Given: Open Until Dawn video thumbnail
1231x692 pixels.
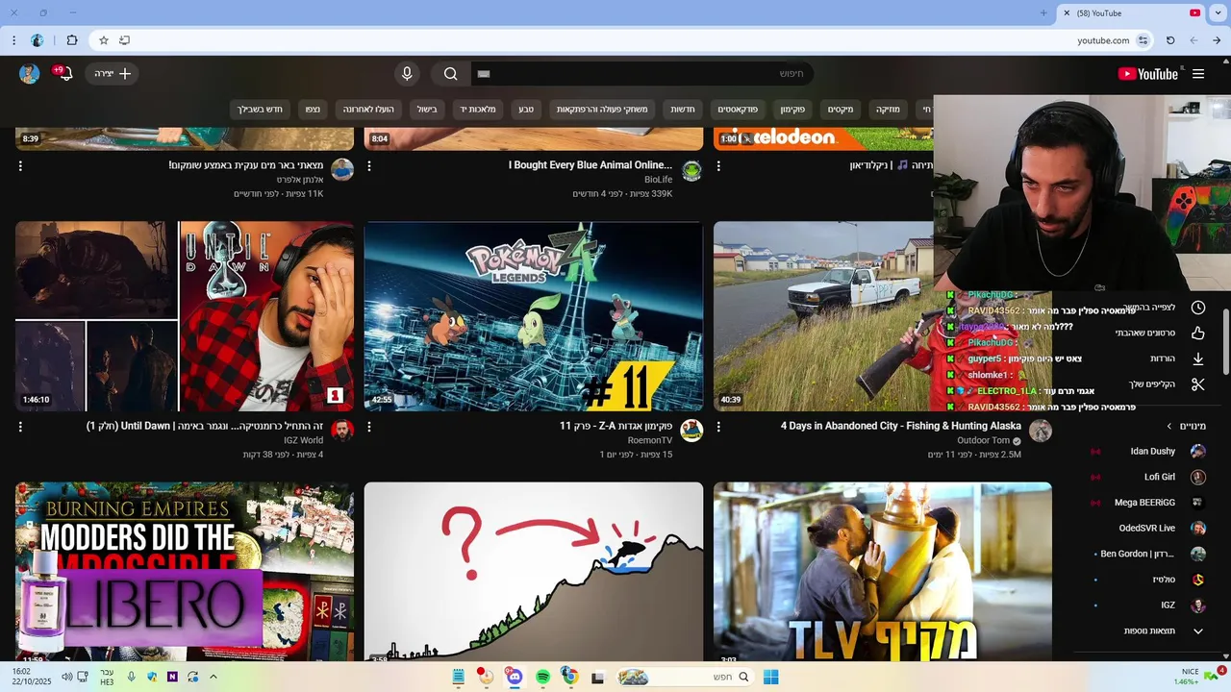Looking at the screenshot, I should coord(185,316).
